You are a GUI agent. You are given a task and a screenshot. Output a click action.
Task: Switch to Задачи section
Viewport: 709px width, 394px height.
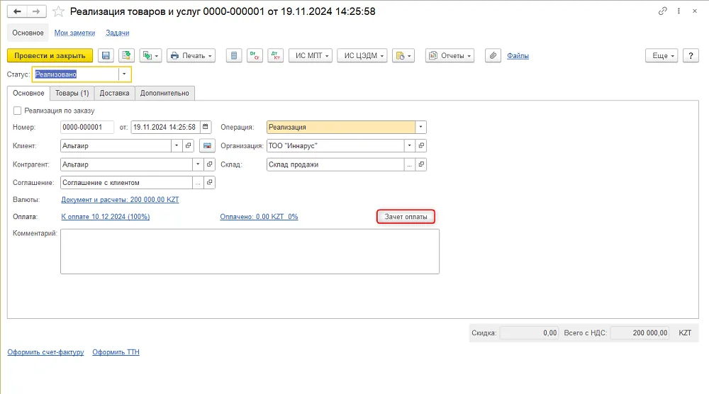pyautogui.click(x=118, y=33)
